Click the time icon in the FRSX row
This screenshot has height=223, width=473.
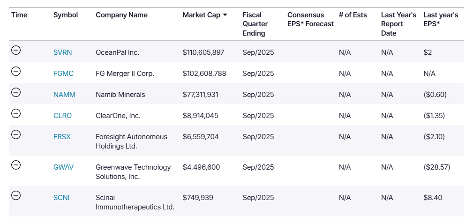pos(16,134)
